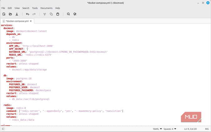This screenshot has height=132, width=211.
Task: Click the docmost/docmost:latest image value
Action: pyautogui.click(x=31, y=31)
